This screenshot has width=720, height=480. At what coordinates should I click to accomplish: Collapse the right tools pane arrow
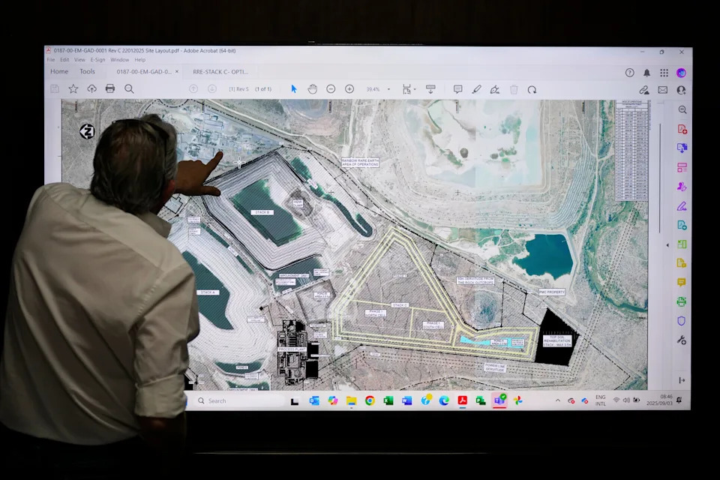click(667, 245)
